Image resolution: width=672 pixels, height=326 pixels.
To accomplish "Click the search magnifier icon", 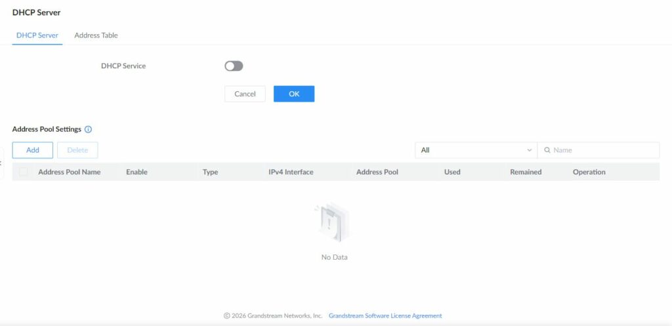I will [x=547, y=150].
